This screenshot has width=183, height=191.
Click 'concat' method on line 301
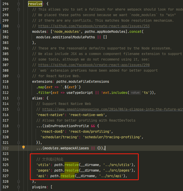point(135,32)
